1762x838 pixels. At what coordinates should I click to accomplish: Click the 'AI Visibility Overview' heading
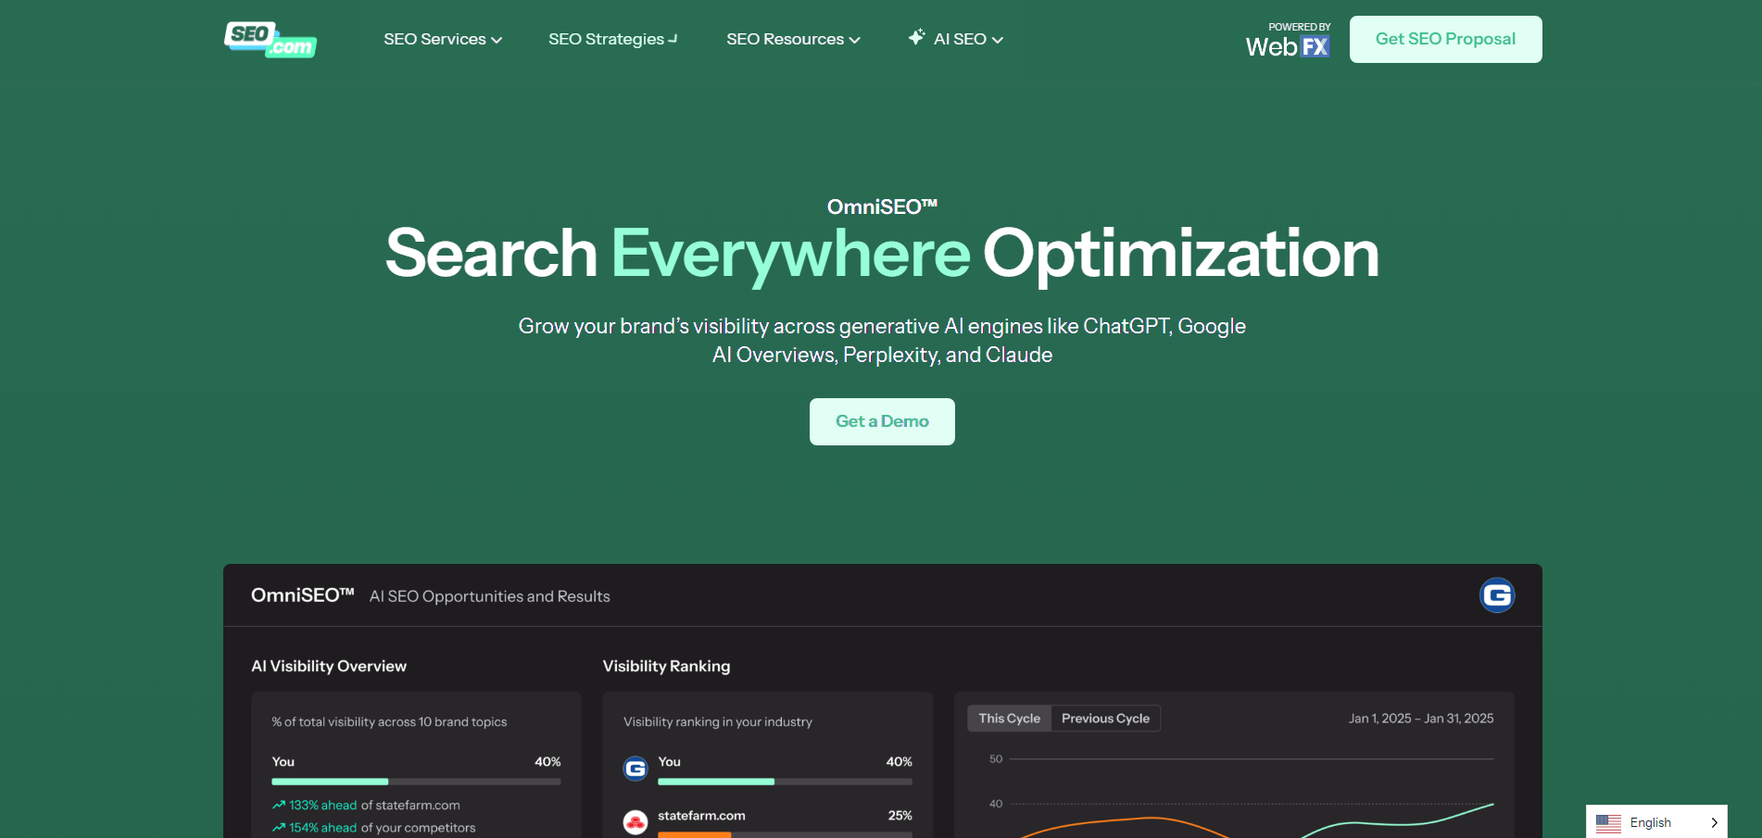click(329, 666)
